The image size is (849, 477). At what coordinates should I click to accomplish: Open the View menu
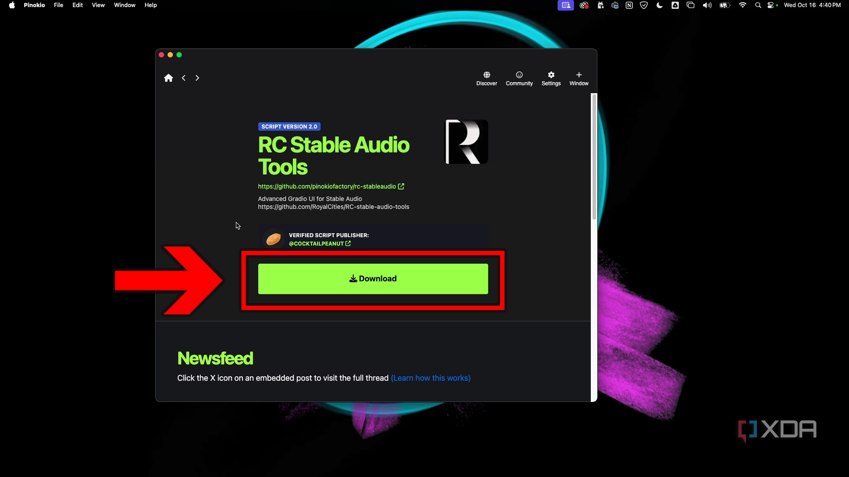[98, 5]
